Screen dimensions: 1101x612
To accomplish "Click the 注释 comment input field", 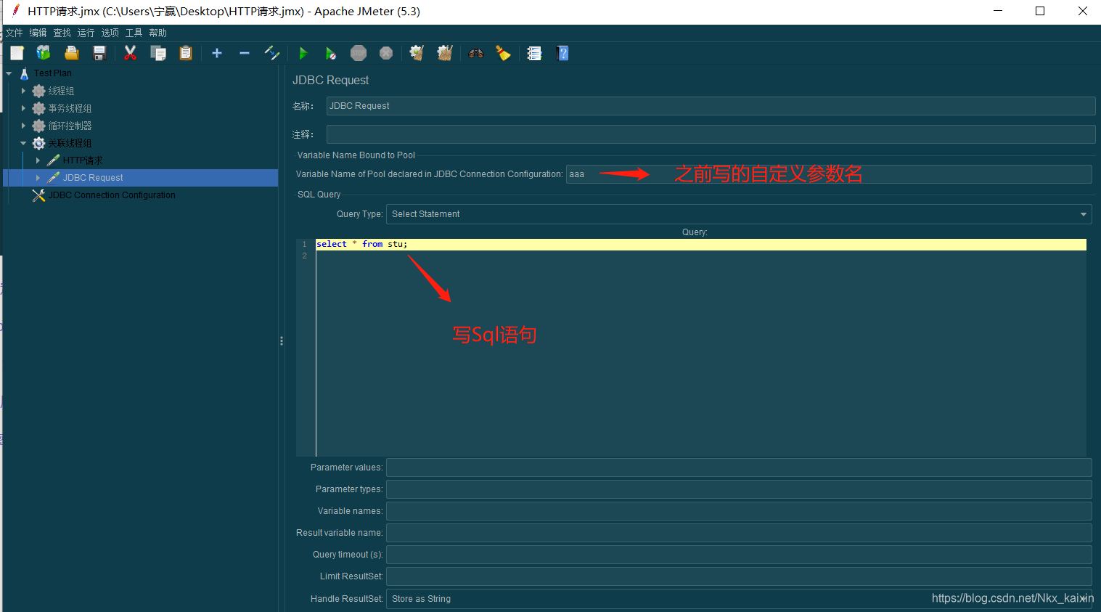I will pos(711,134).
